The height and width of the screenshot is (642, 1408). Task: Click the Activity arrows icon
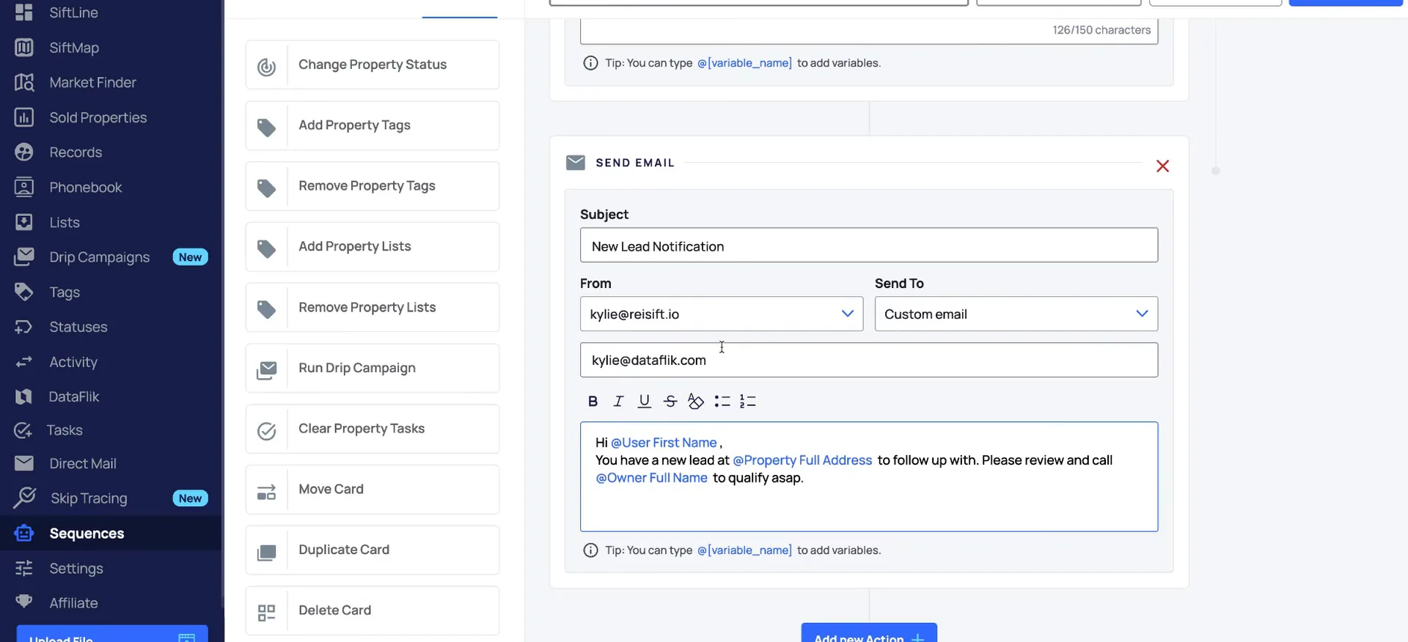tap(24, 361)
